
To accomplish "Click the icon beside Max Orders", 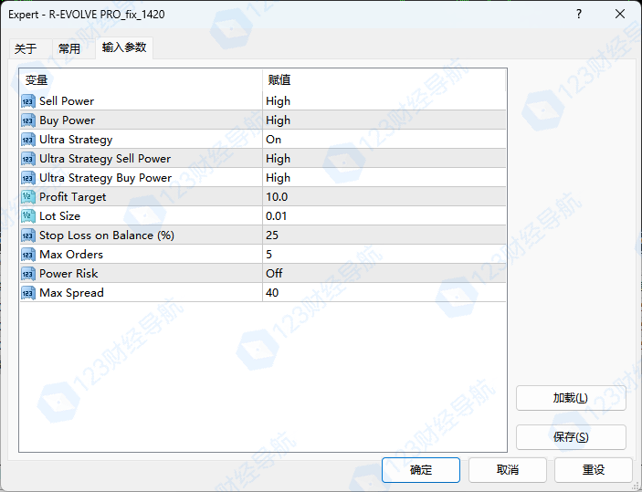I will (x=27, y=255).
